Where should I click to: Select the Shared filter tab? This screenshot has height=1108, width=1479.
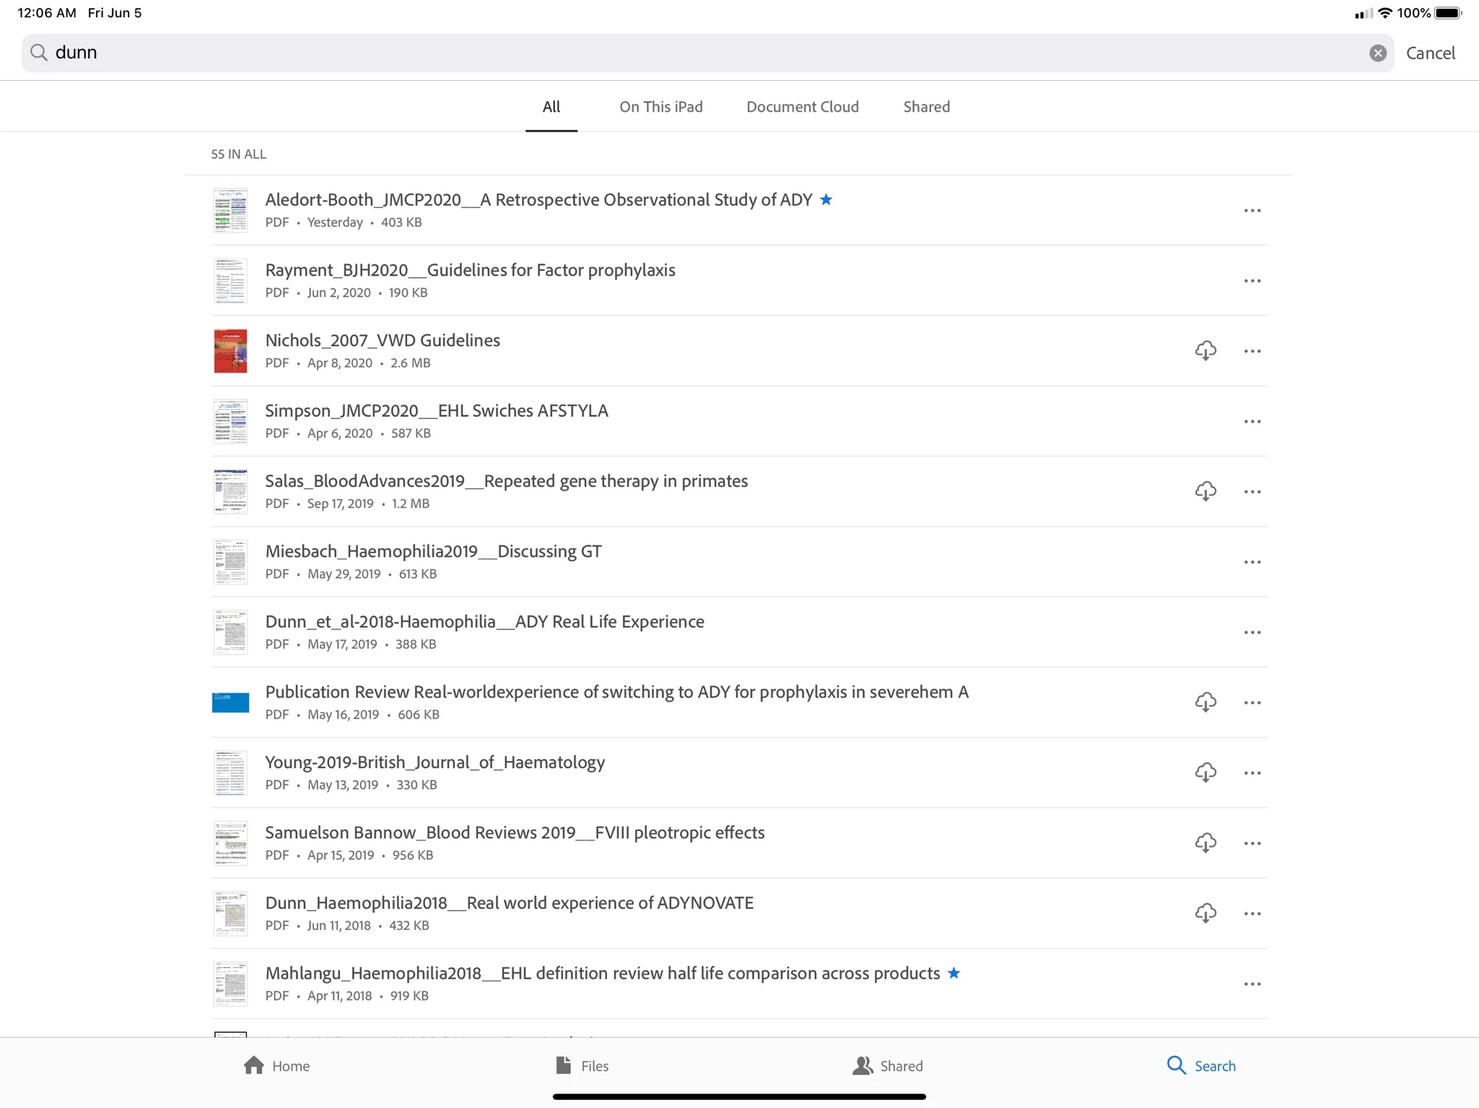tap(926, 107)
